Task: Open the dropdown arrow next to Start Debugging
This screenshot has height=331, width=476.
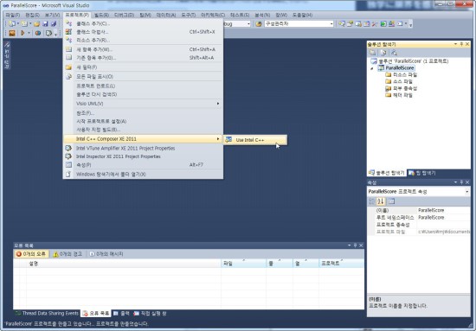Action: click(29, 33)
